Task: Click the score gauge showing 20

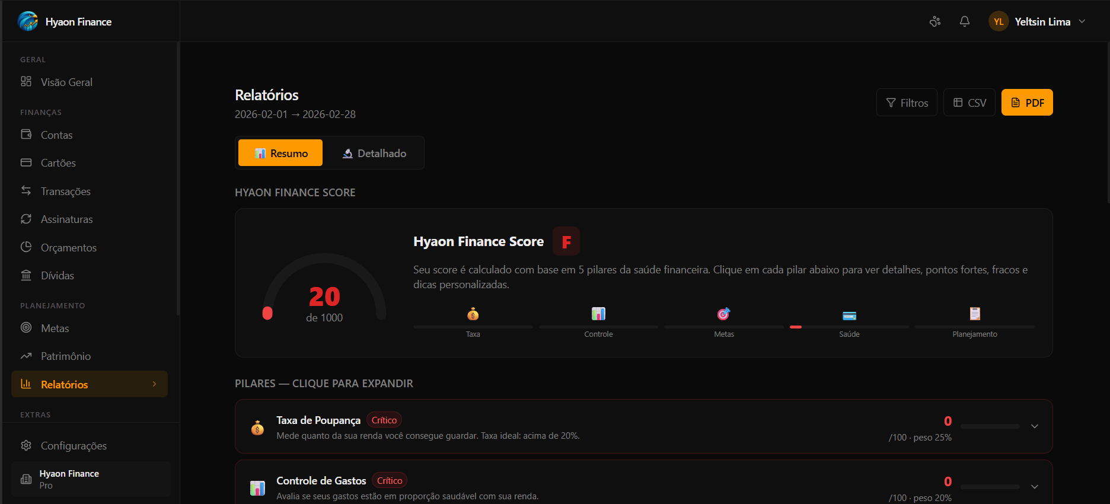Action: tap(324, 287)
